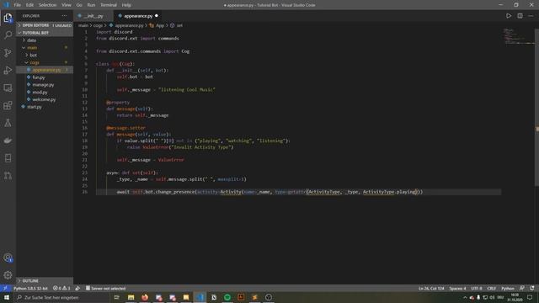Switch to the __init__.py tab

pos(93,16)
